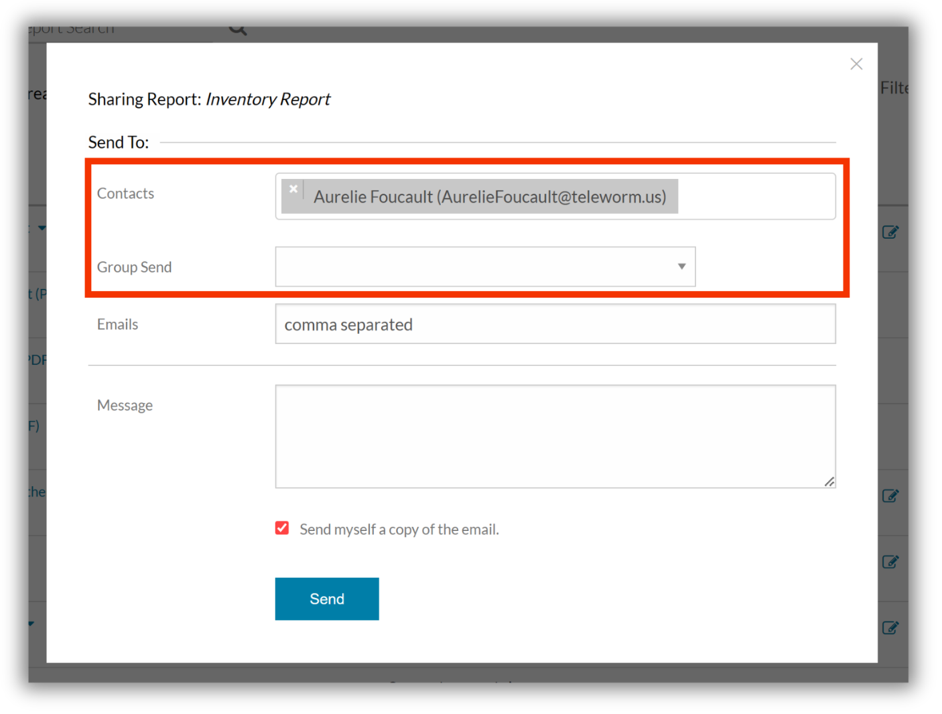
Task: Click the Emails comma separated field
Action: point(555,324)
